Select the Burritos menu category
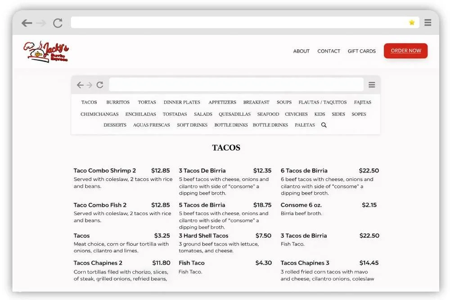Image resolution: width=450 pixels, height=300 pixels. pyautogui.click(x=118, y=102)
